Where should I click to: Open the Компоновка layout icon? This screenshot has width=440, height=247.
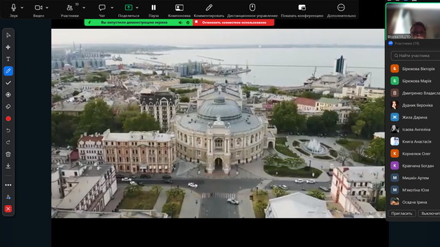179,8
